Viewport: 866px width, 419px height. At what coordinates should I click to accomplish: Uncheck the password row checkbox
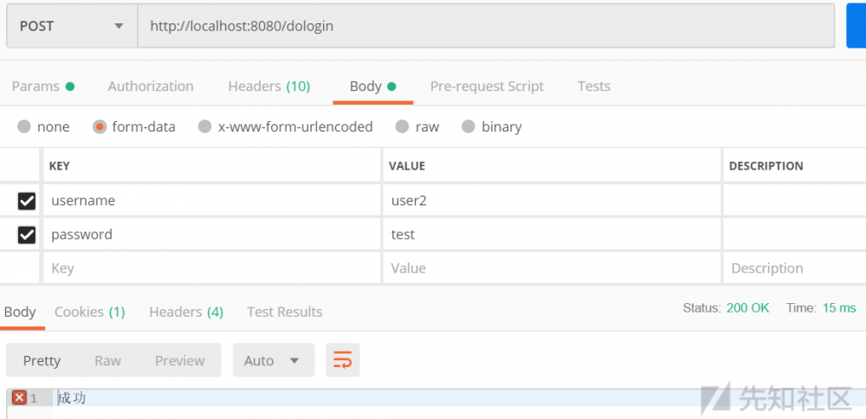[x=27, y=235]
